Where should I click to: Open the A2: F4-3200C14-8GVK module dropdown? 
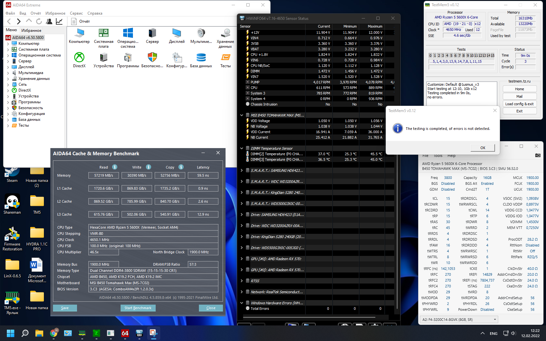click(x=459, y=320)
